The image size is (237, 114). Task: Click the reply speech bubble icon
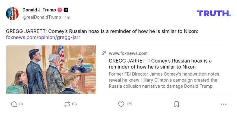point(14,104)
